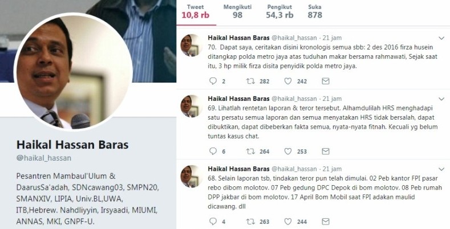Retweet tweet 69 with 264 retweets

(250, 152)
